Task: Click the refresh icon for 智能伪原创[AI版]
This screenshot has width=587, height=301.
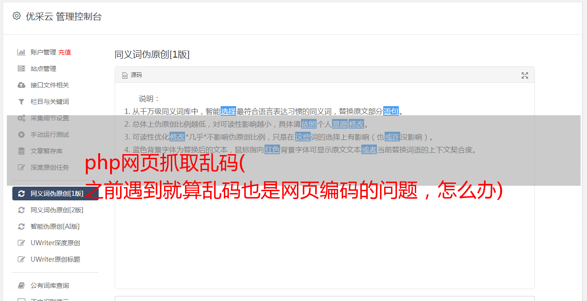Action: (21, 226)
